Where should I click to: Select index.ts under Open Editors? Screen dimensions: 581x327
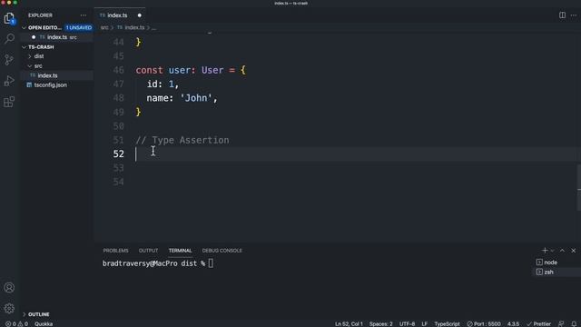57,37
